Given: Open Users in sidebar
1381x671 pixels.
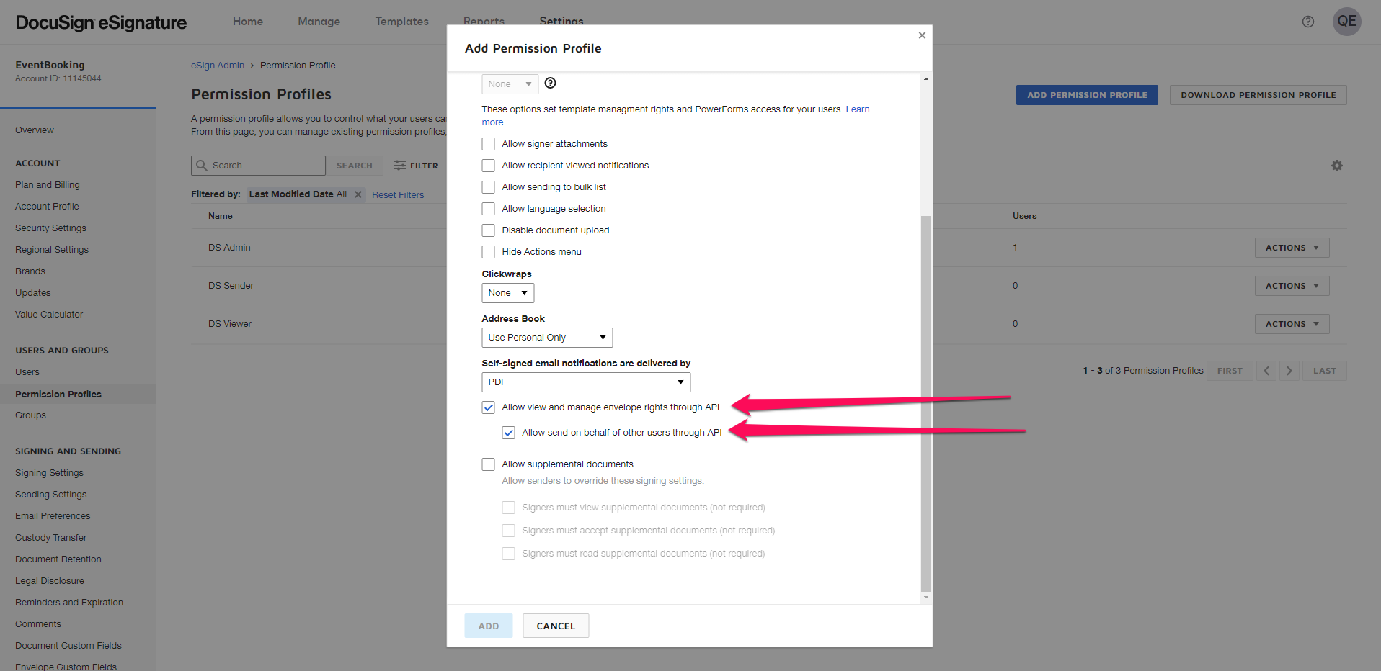Looking at the screenshot, I should 27,372.
